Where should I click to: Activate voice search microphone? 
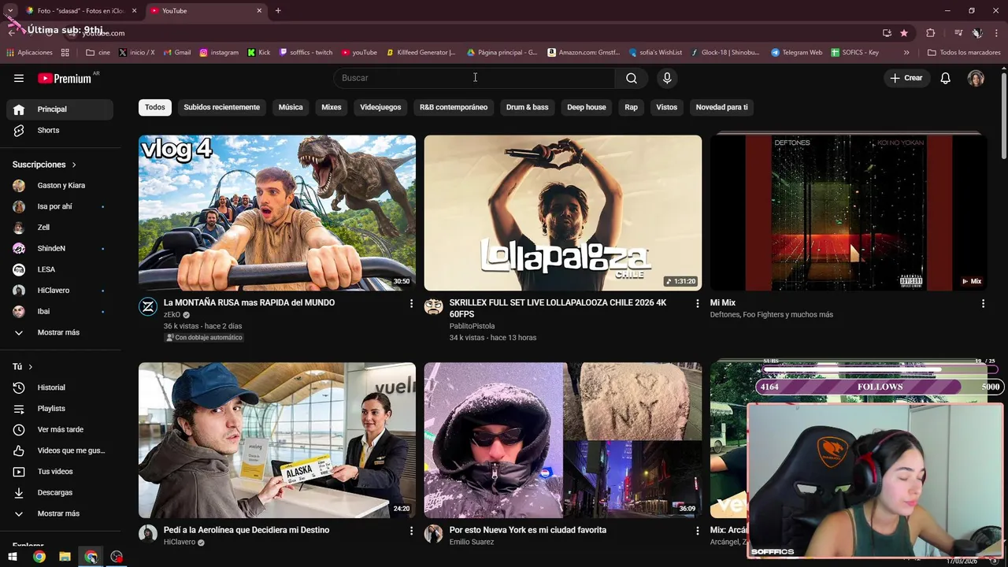(x=667, y=78)
